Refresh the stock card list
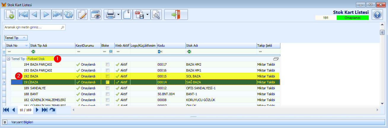The image size is (388, 128). pyautogui.click(x=68, y=14)
